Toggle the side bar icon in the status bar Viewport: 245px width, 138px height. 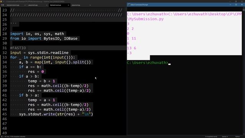pos(2,136)
